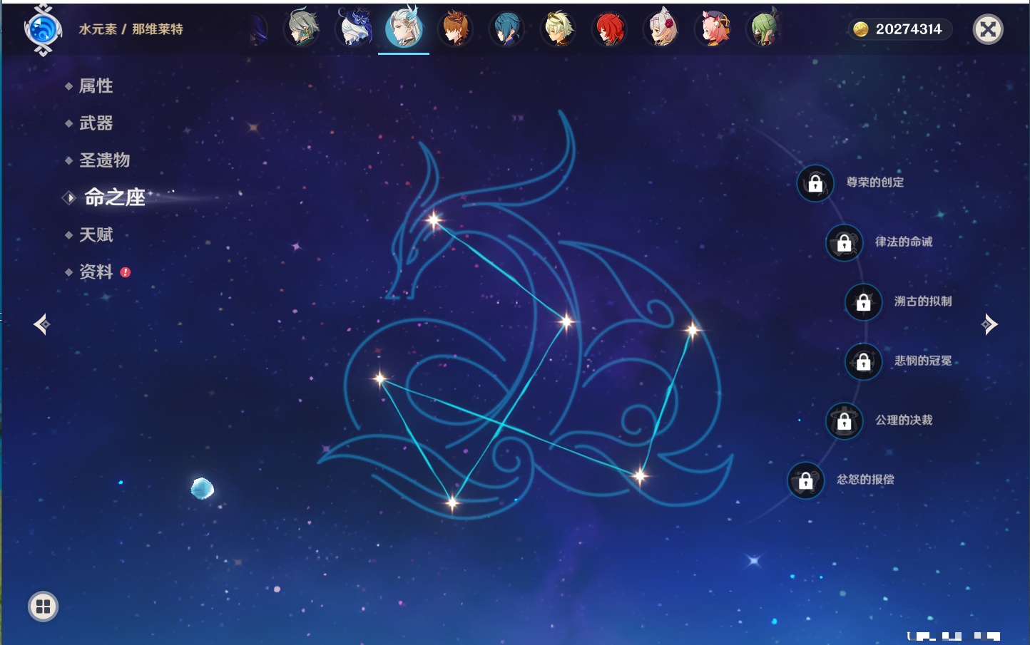Go to the previous character with left arrow
1030x645 pixels.
tap(41, 324)
